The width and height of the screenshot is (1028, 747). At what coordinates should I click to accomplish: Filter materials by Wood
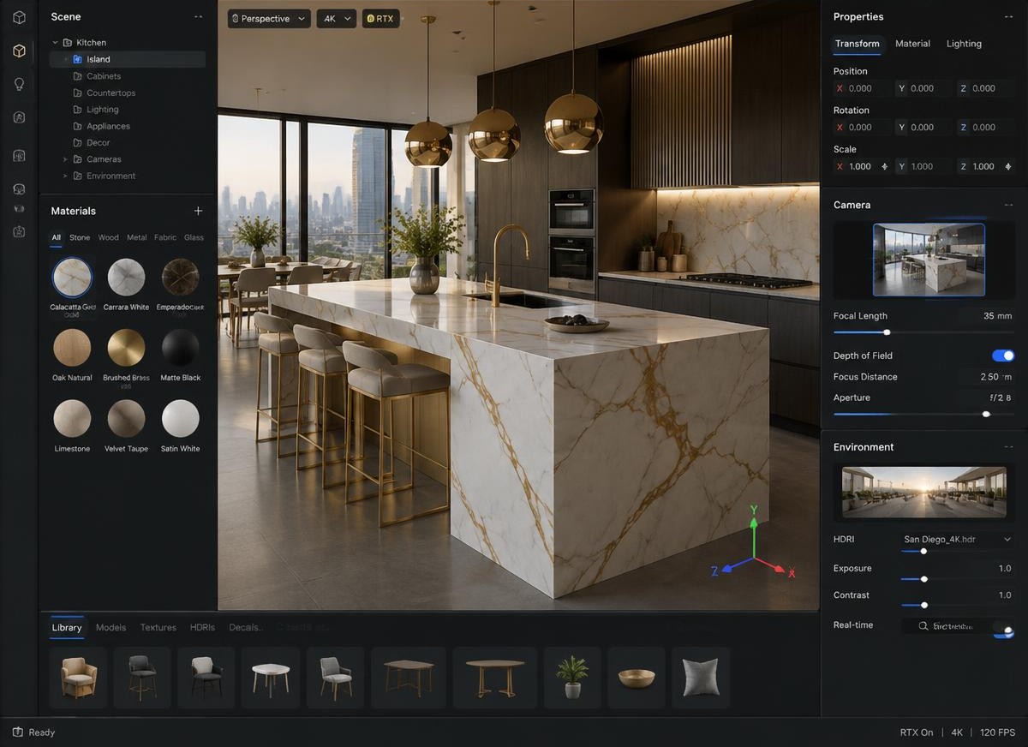pyautogui.click(x=108, y=237)
